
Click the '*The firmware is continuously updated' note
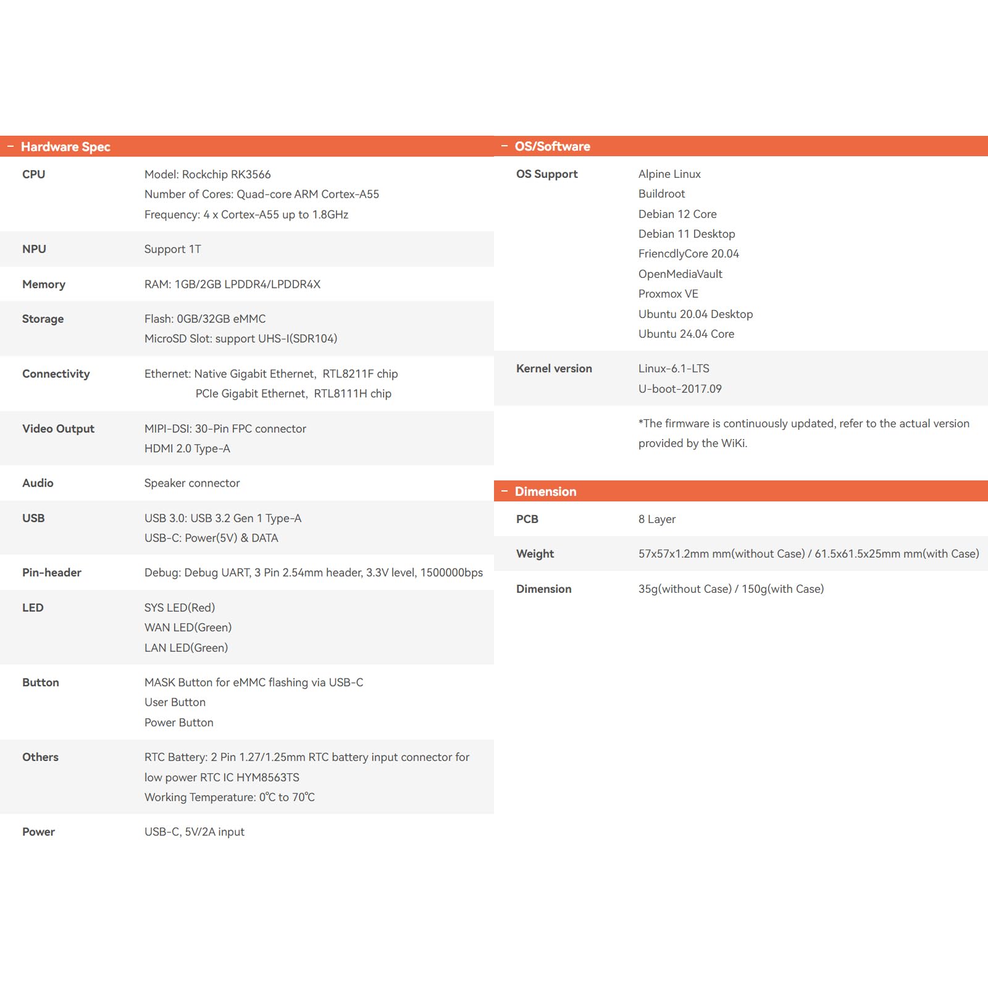(x=804, y=433)
